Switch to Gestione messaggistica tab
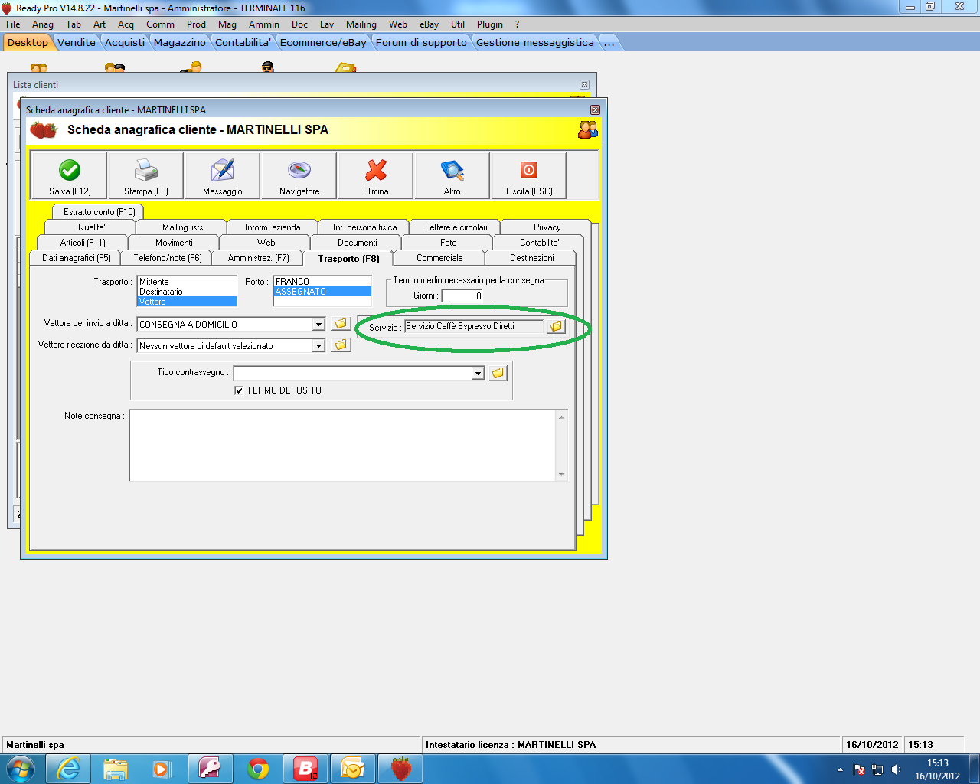The width and height of the screenshot is (980, 784). pyautogui.click(x=535, y=42)
